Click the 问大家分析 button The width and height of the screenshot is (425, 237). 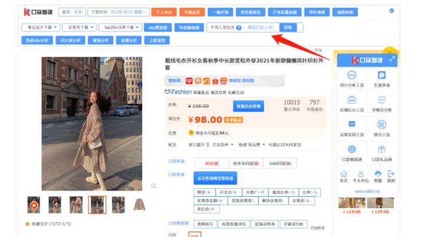pos(70,40)
